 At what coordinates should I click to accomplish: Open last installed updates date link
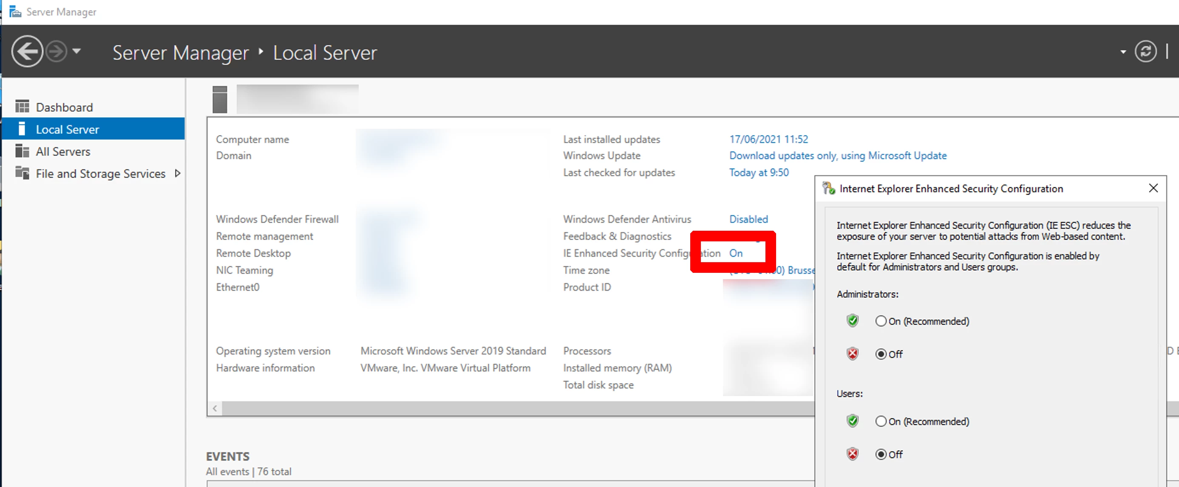point(768,139)
